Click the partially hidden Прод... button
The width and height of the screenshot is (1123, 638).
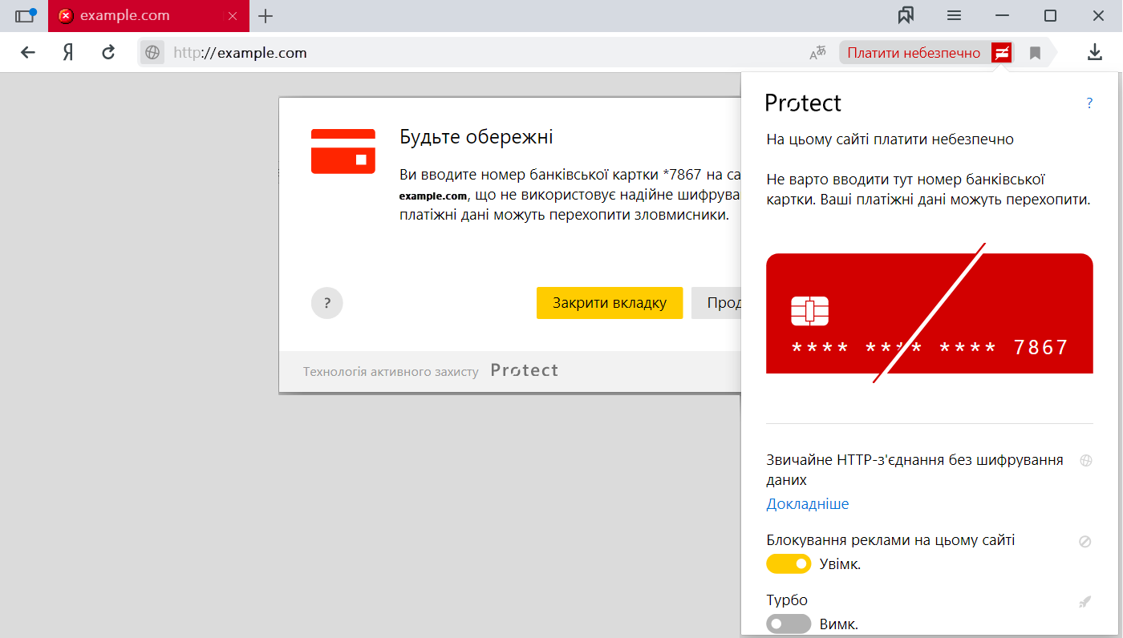point(716,303)
